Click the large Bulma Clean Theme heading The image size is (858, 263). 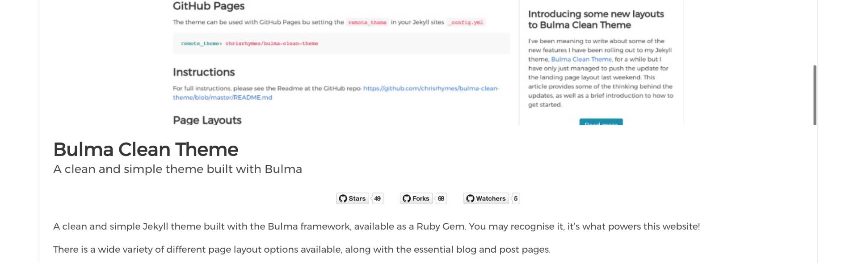(x=146, y=149)
